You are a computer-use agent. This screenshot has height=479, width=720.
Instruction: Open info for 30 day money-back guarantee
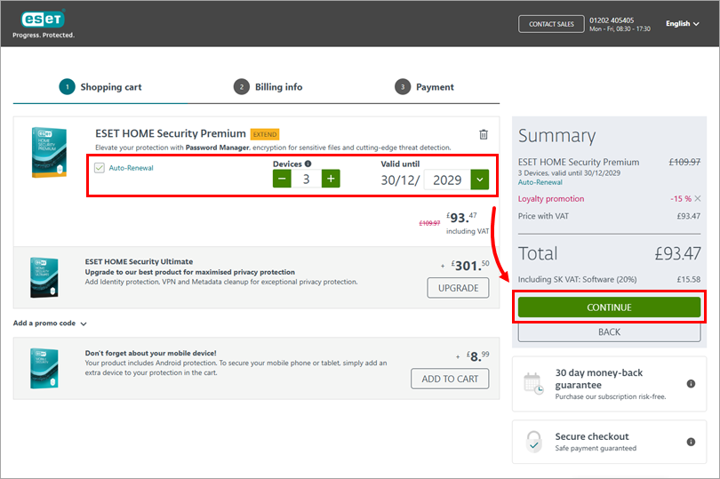(691, 384)
